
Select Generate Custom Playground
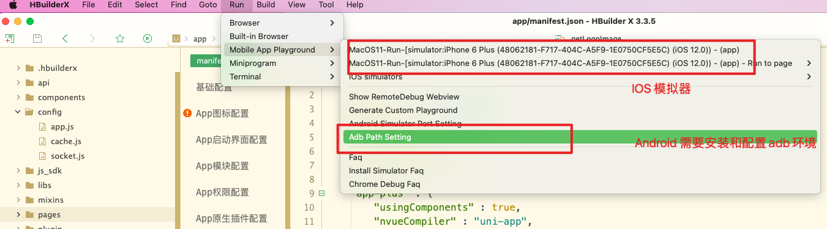coord(403,110)
